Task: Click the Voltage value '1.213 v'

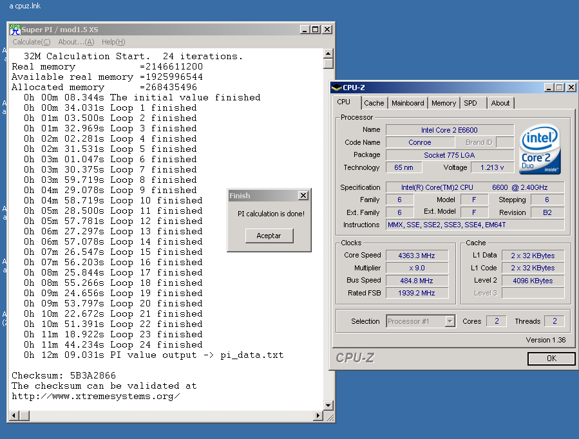Action: [492, 167]
